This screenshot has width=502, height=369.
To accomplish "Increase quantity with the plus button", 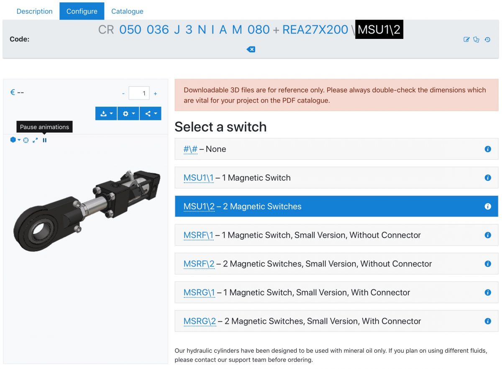I will click(x=155, y=94).
